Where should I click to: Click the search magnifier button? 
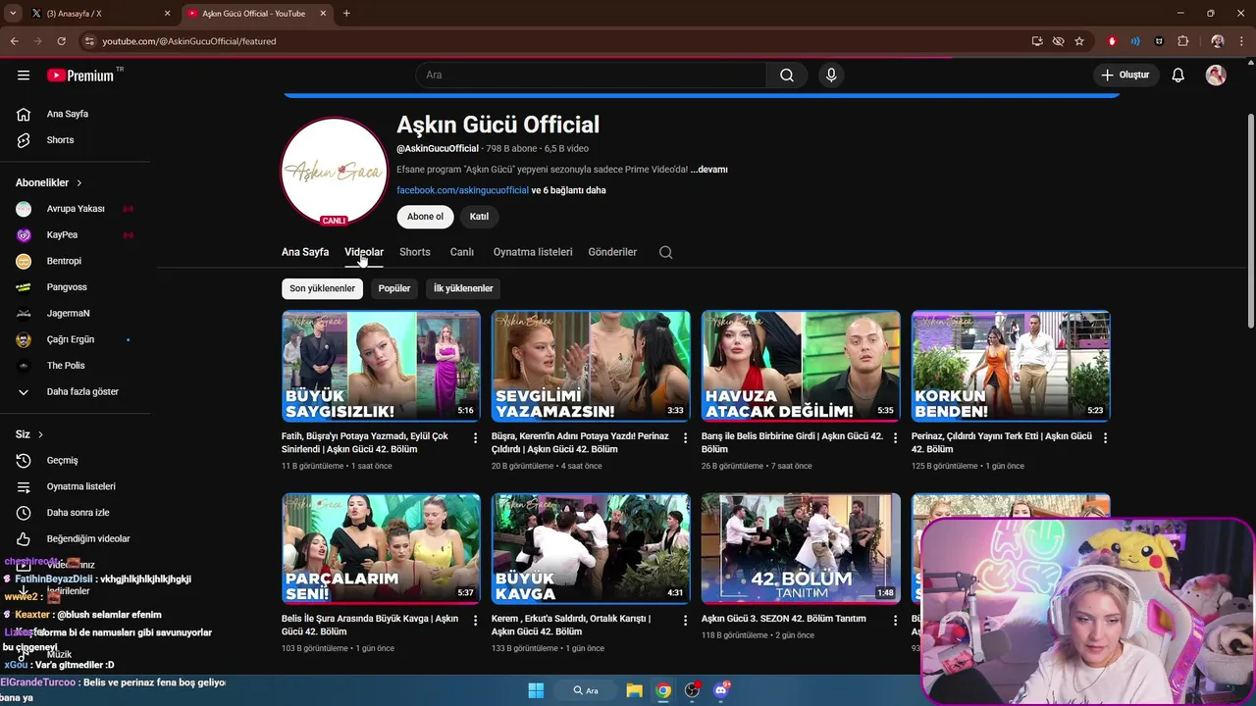pyautogui.click(x=787, y=75)
